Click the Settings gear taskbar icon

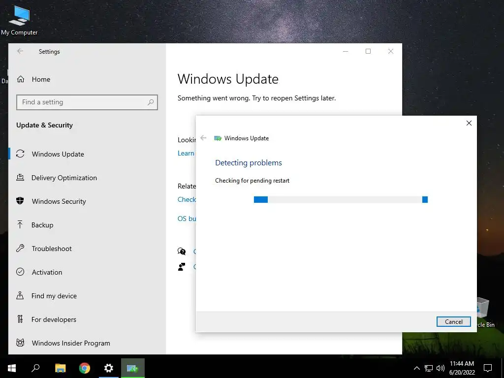(109, 368)
